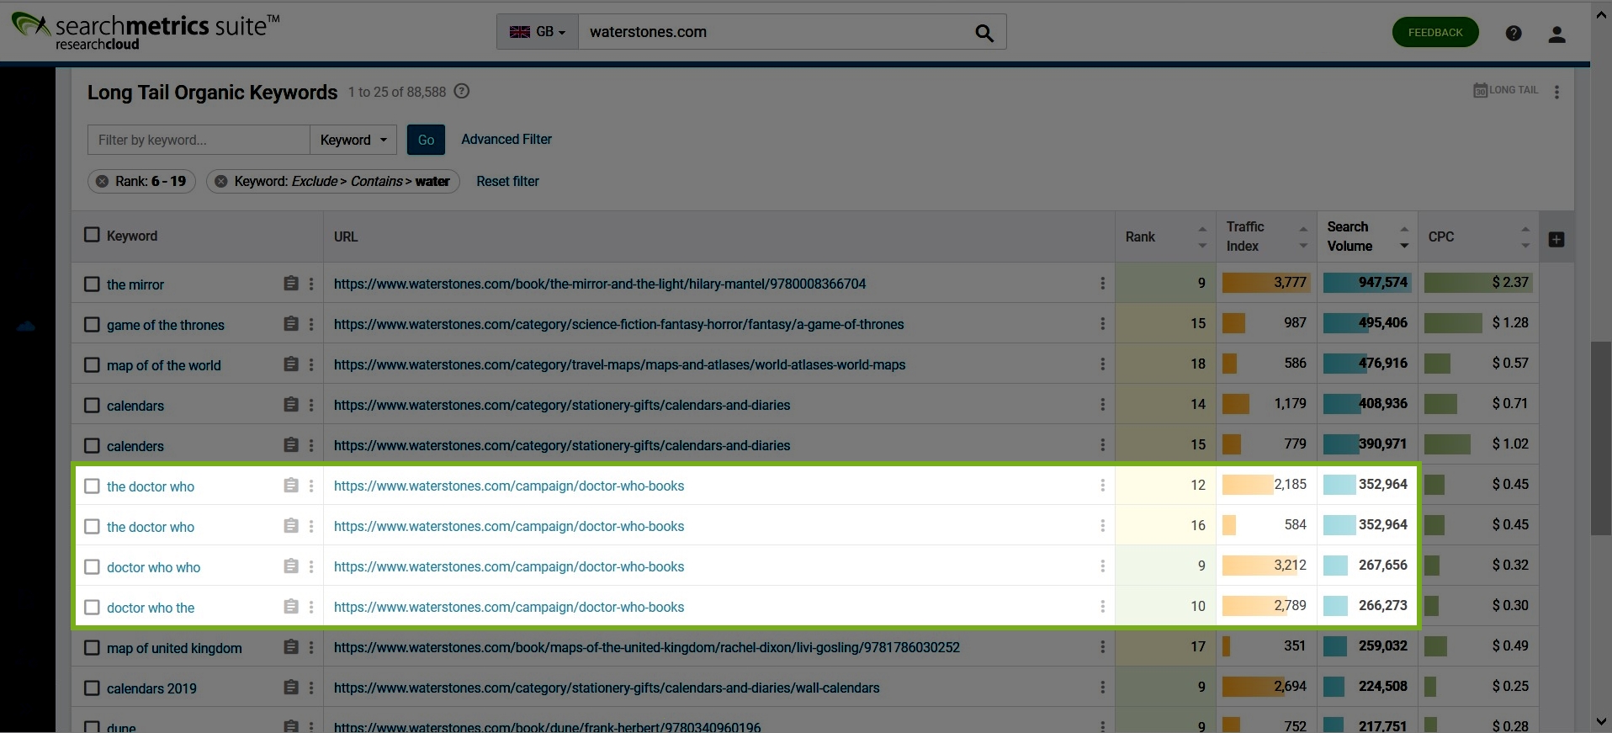This screenshot has width=1612, height=733.
Task: Click the add column plus icon
Action: tap(1556, 240)
